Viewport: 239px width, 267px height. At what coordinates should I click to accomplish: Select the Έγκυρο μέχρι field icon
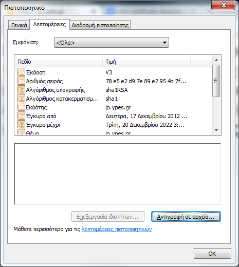click(21, 124)
